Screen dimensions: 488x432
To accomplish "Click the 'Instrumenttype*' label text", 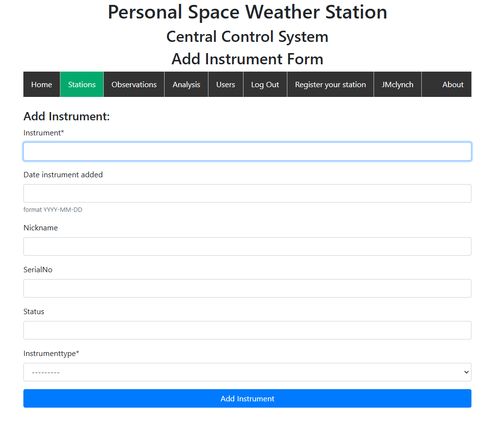I will point(51,354).
